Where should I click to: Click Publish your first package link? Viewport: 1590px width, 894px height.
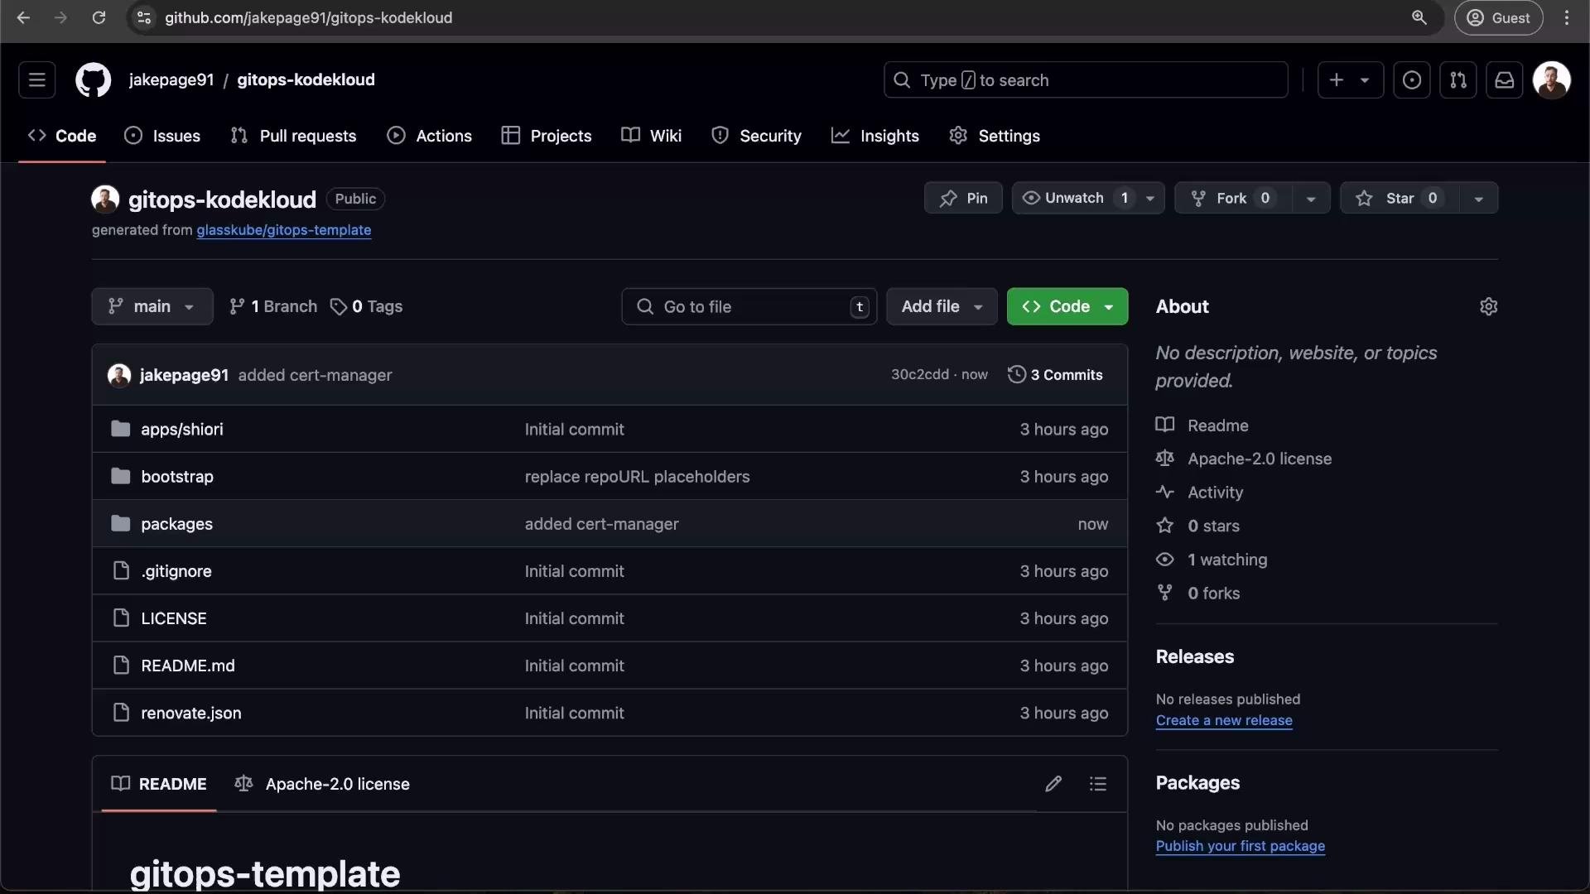[x=1241, y=846]
